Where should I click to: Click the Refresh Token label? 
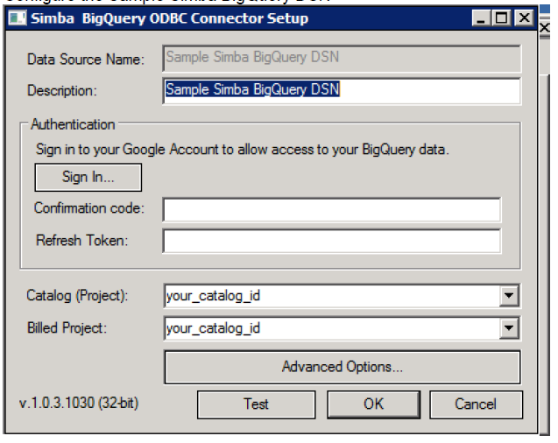[81, 241]
